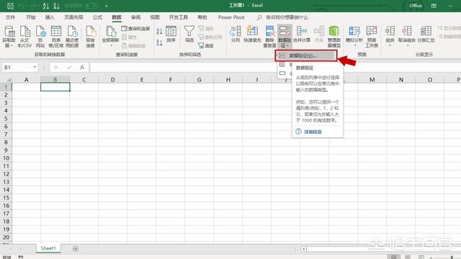Select the Sheet1 tab
Image resolution: width=461 pixels, height=259 pixels.
[x=48, y=248]
